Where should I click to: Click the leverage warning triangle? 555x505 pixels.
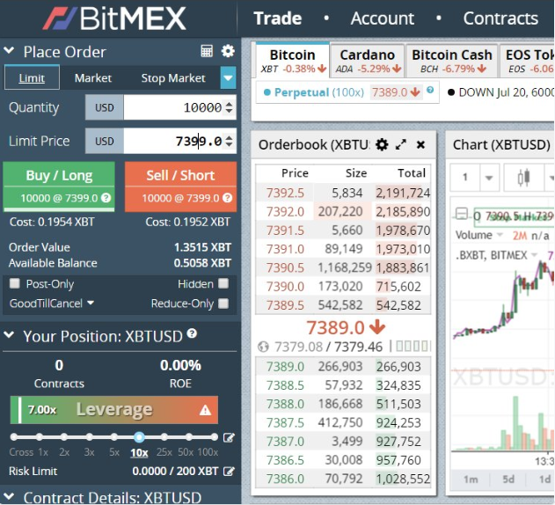coord(205,410)
